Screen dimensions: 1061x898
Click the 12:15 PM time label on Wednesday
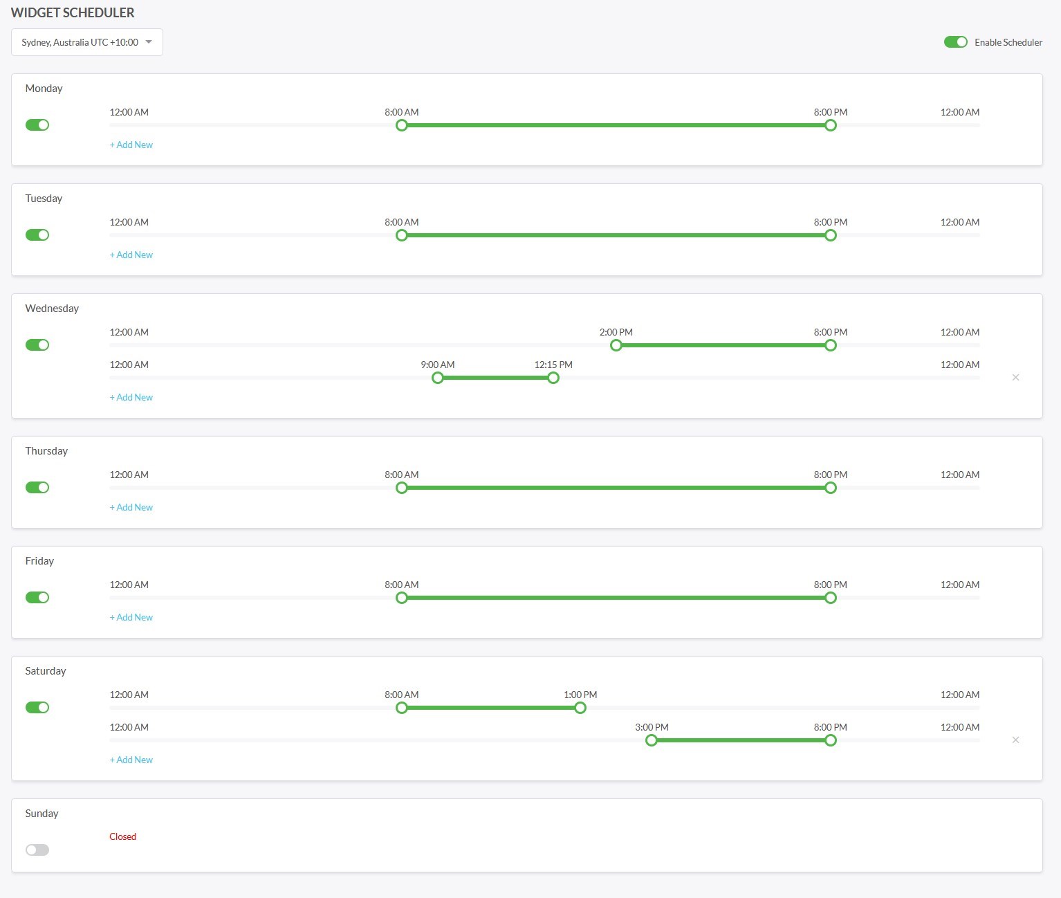pos(553,365)
